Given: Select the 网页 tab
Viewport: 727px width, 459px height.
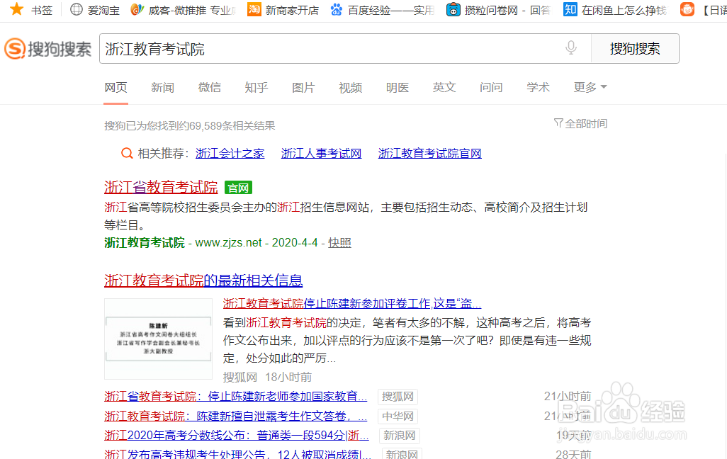Looking at the screenshot, I should 116,88.
